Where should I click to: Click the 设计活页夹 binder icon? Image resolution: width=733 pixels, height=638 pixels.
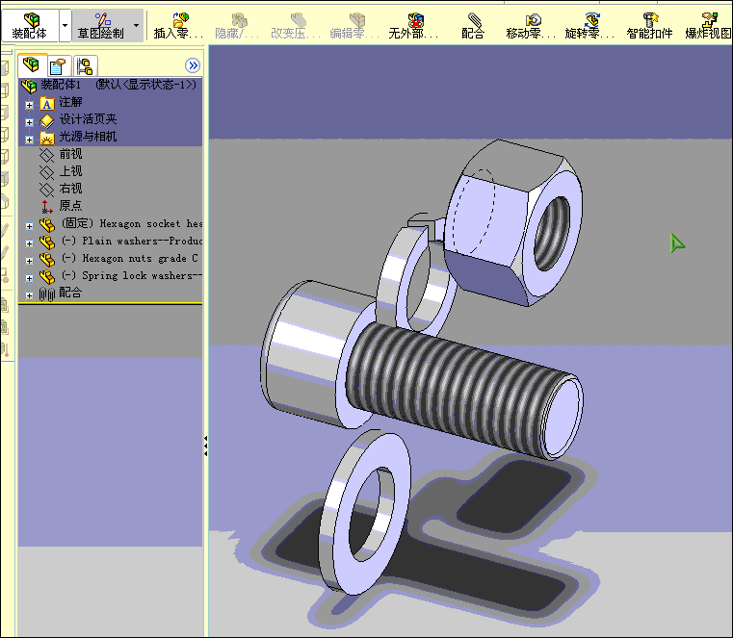pyautogui.click(x=47, y=121)
